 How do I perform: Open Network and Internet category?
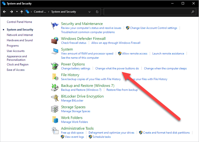[20, 35]
